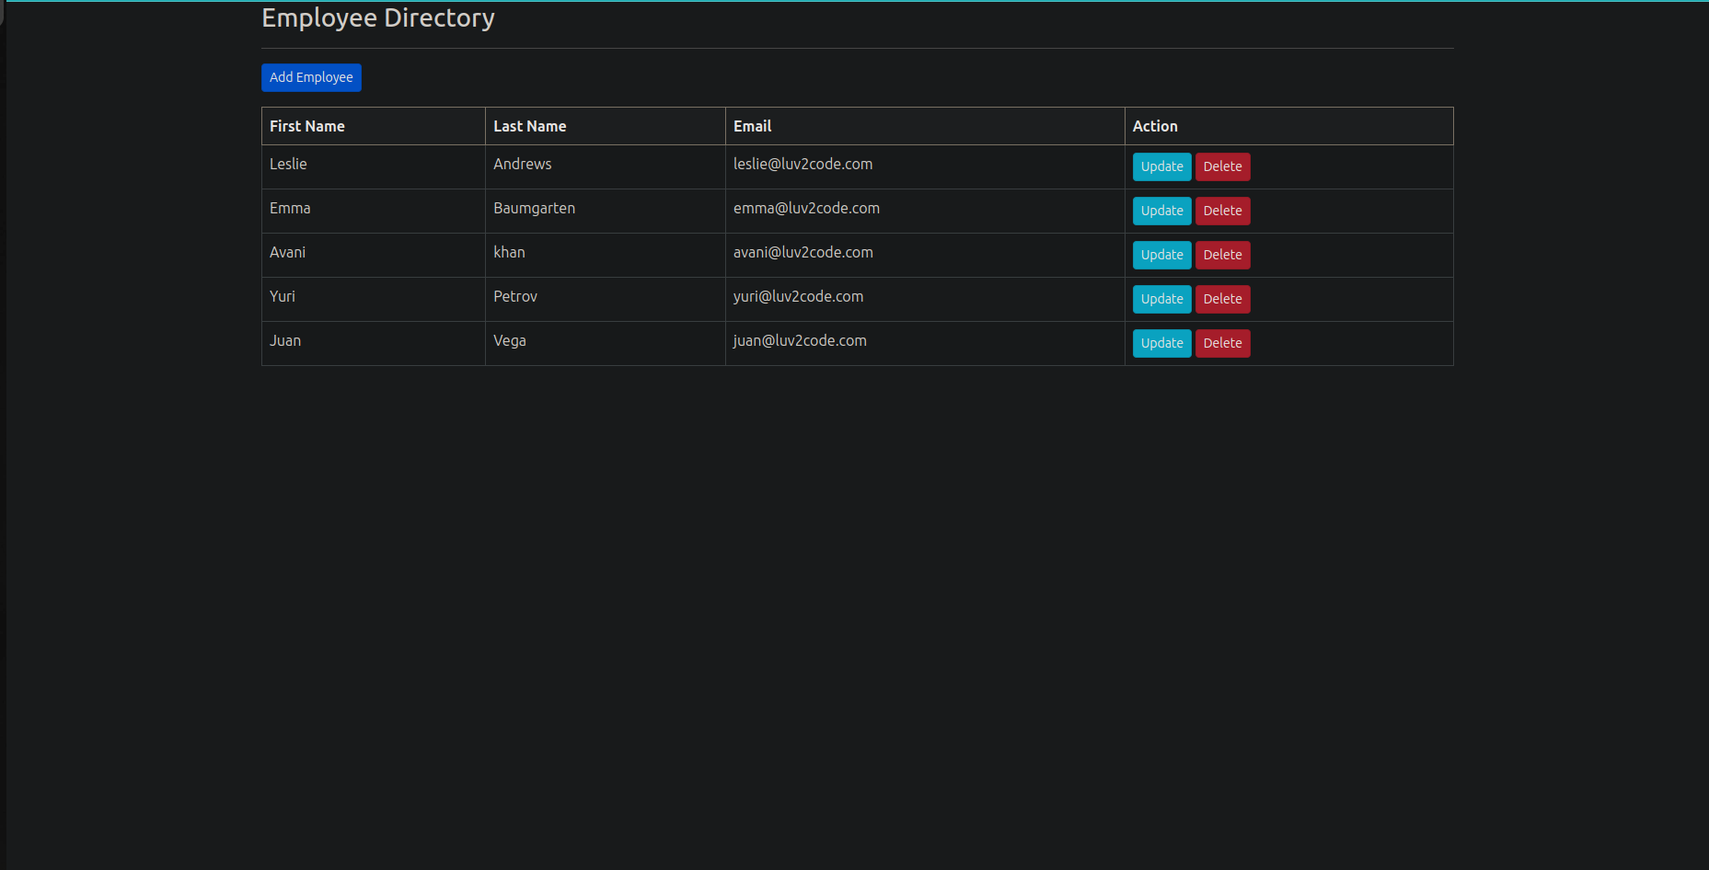1709x870 pixels.
Task: Delete Leslie Andrews from directory
Action: pos(1222,166)
